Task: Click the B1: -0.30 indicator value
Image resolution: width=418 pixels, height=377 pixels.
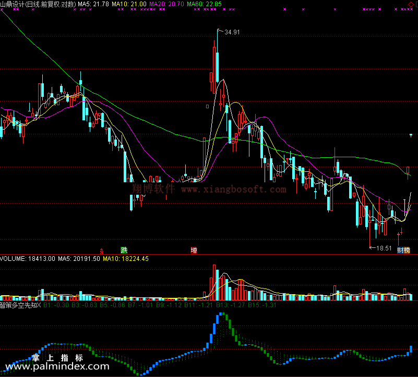Action: (56, 305)
